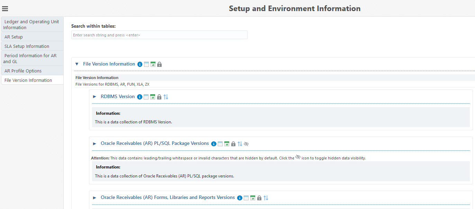The image size is (475, 209).
Task: Click sort arrows icon for RDBMS Version
Action: click(166, 97)
